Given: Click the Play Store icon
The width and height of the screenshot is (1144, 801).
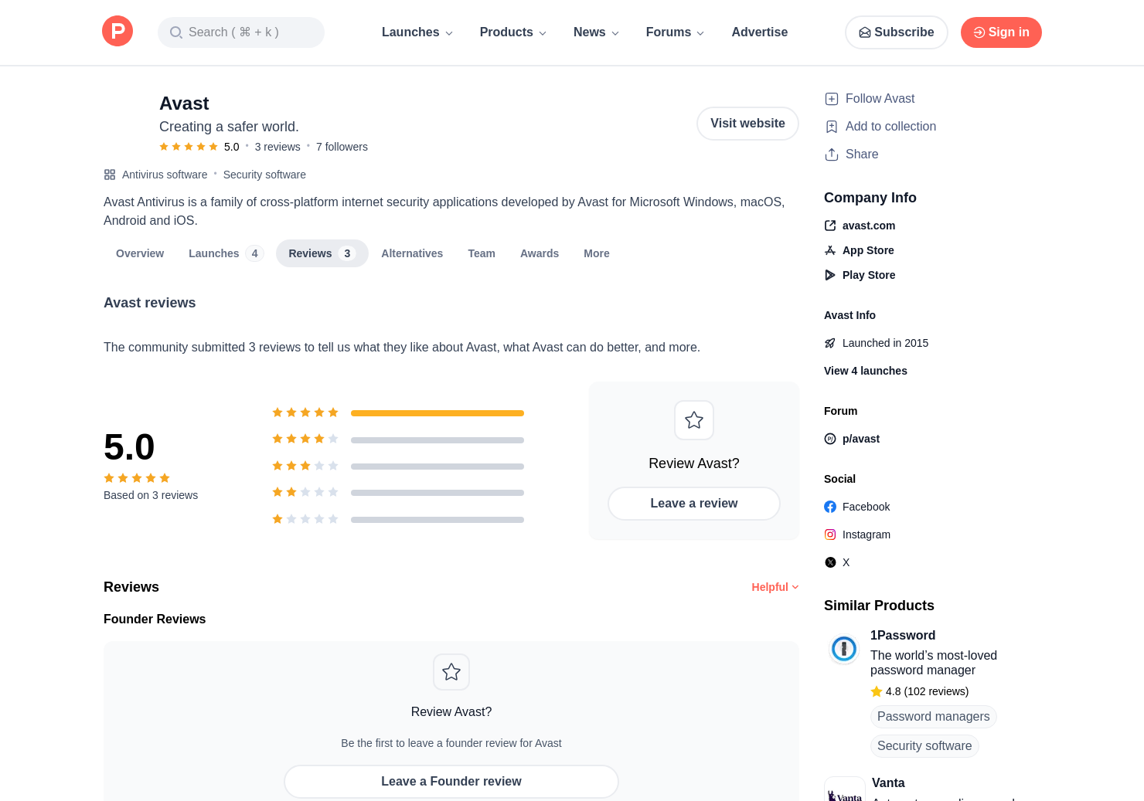Looking at the screenshot, I should 830,275.
